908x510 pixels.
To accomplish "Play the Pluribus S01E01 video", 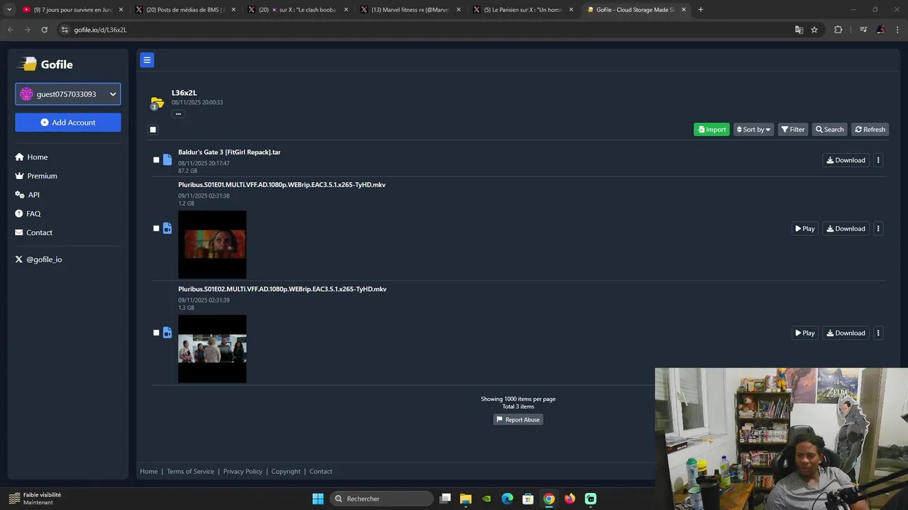I will (x=804, y=229).
